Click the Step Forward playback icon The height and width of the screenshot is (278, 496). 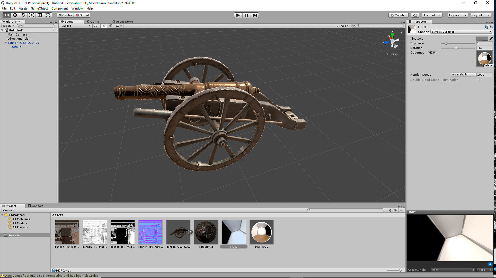(x=255, y=15)
